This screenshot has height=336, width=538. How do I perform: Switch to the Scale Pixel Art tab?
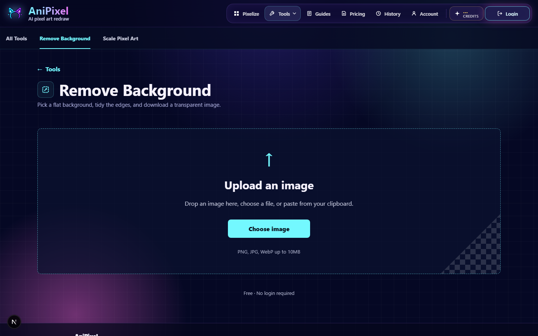click(x=121, y=38)
